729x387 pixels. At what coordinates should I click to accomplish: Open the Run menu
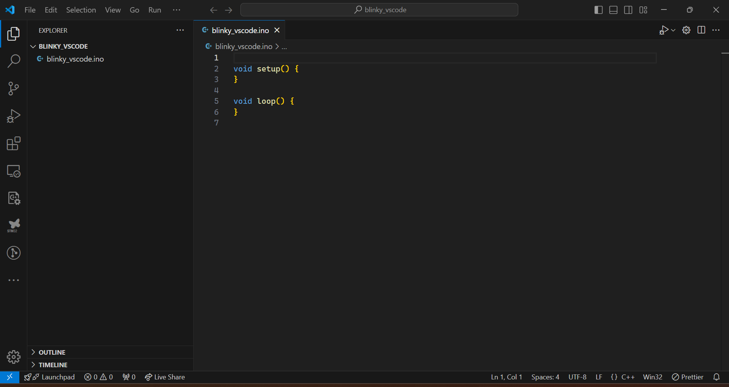(155, 10)
